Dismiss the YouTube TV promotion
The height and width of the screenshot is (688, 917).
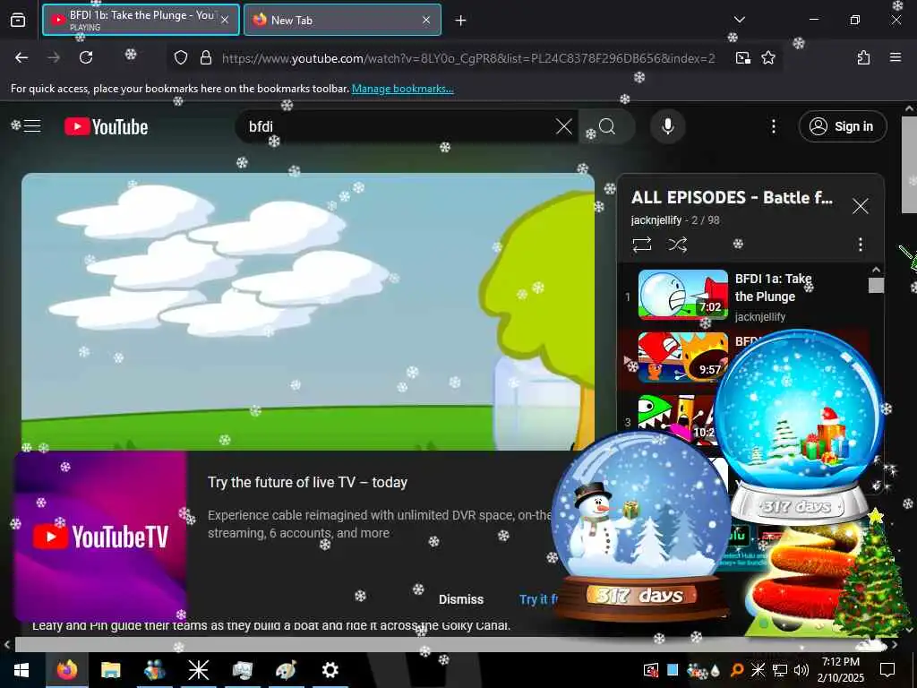(461, 599)
